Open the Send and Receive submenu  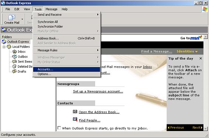click(67, 15)
